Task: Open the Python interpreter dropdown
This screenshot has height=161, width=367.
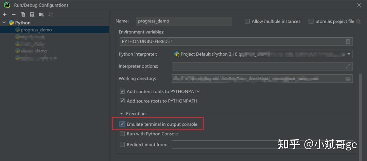Action: 349,54
